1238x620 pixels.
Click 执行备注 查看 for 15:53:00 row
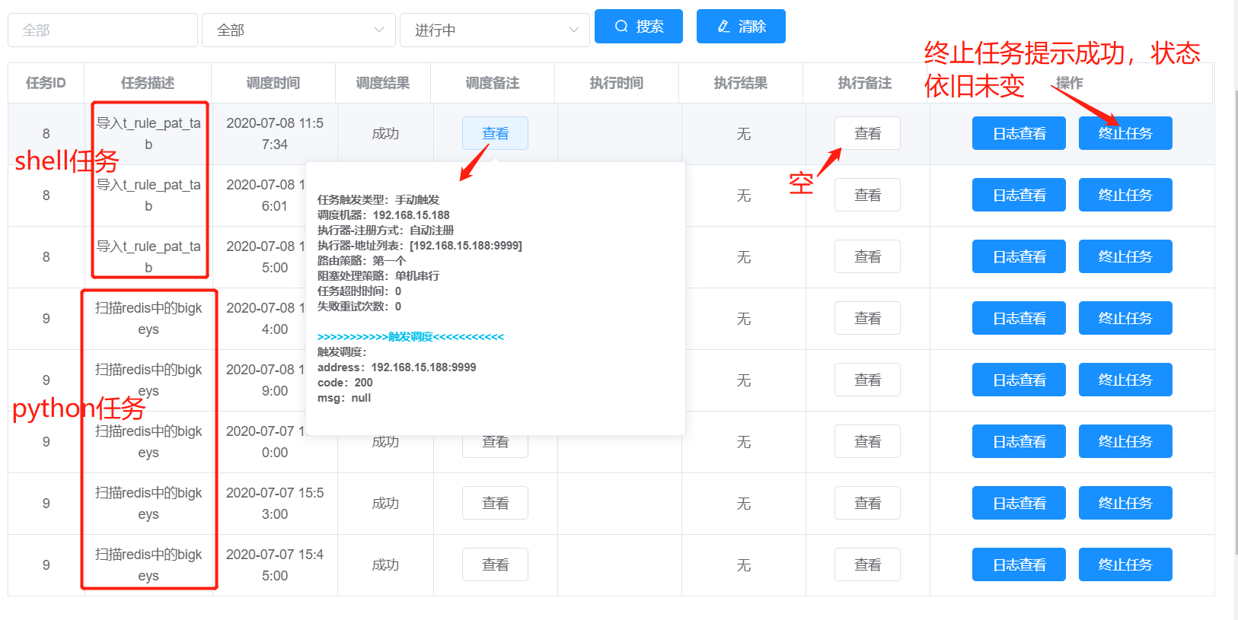click(x=867, y=503)
